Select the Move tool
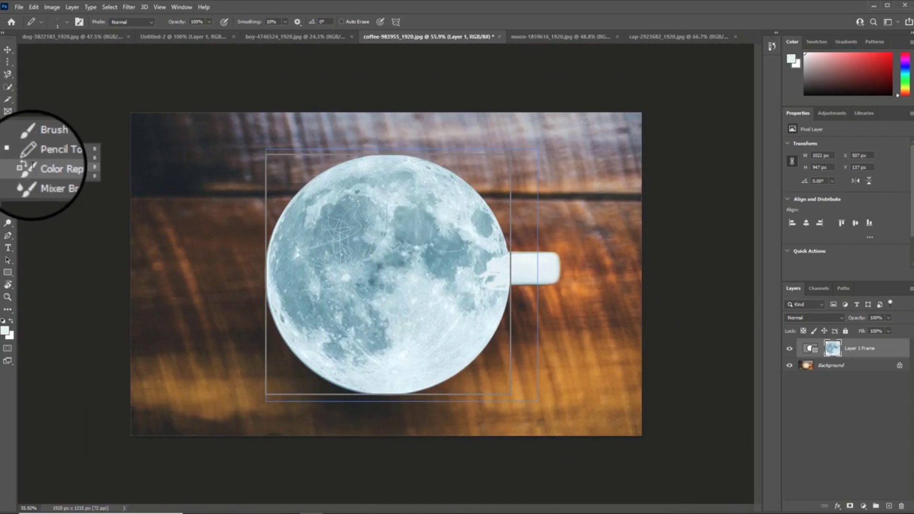 8,50
